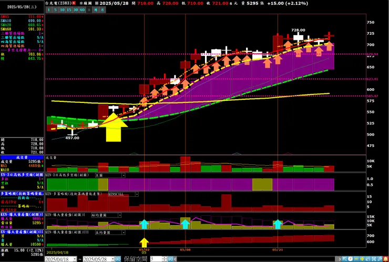The height and width of the screenshot is (262, 389).
Task: Open the end date 2025/05/28 dropdown
Action: [112, 259]
